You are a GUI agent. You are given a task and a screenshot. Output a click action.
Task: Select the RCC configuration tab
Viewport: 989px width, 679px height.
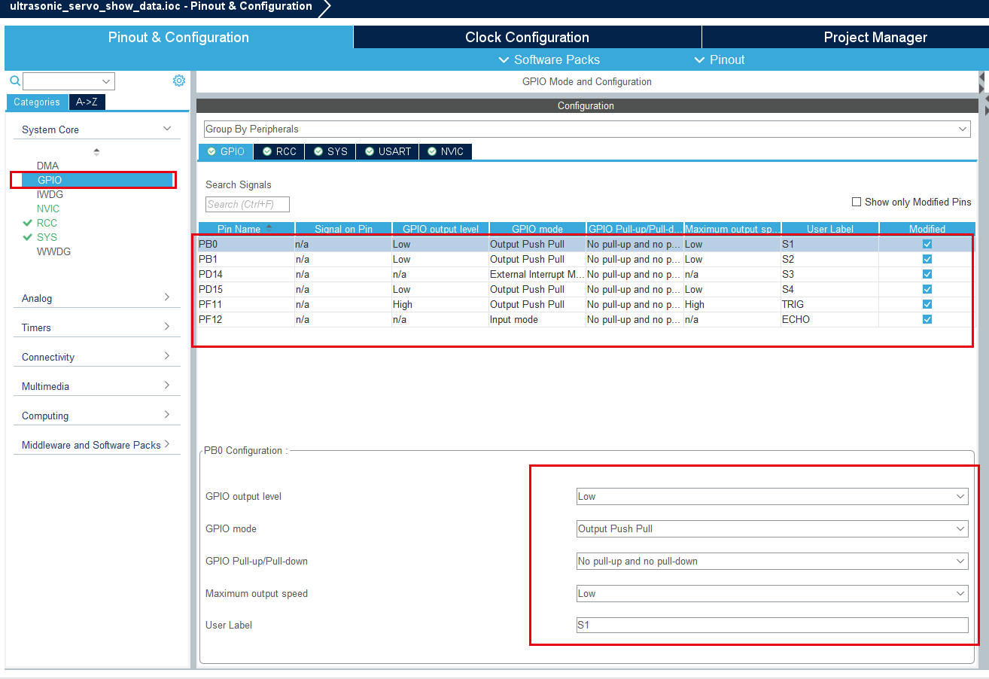[278, 151]
